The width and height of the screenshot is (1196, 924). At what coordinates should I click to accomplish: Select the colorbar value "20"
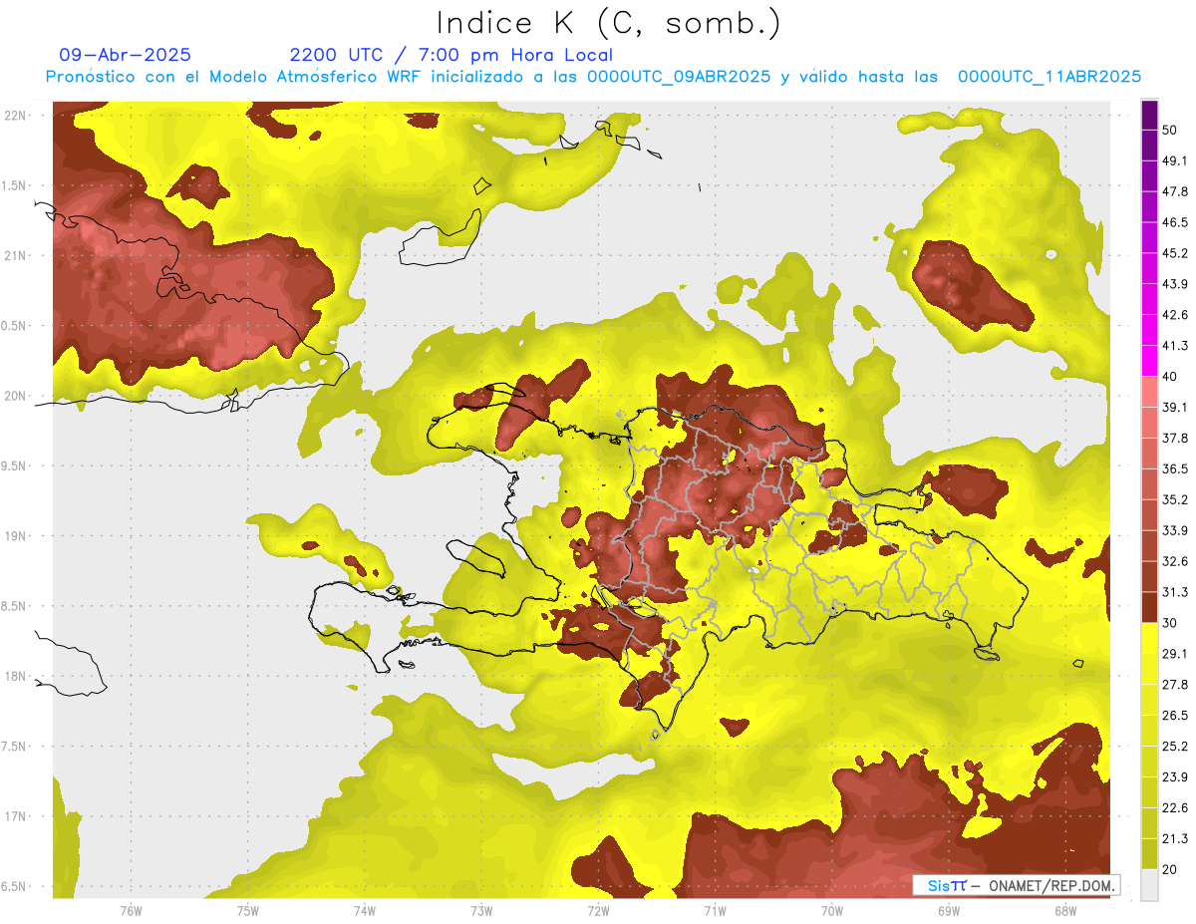point(1170,869)
